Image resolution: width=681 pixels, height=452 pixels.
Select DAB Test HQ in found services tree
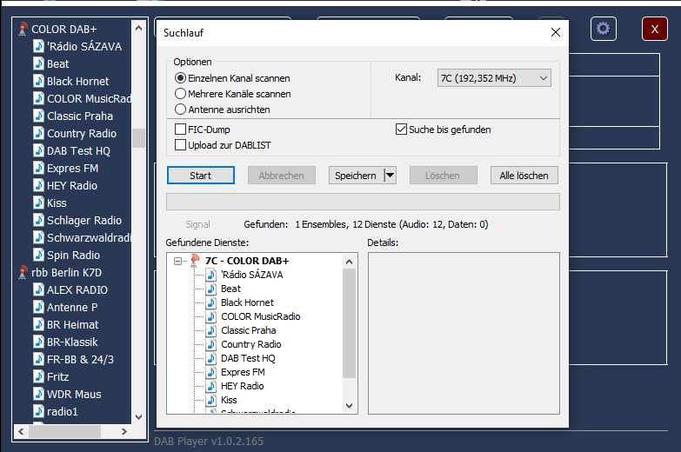pyautogui.click(x=248, y=358)
